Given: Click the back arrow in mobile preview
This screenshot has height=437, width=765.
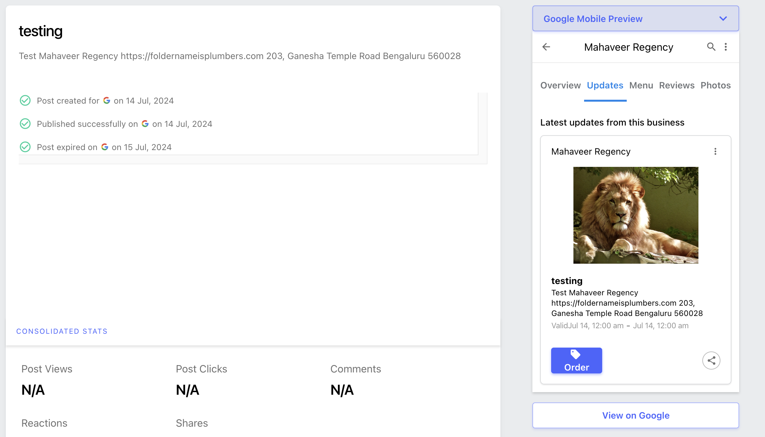Looking at the screenshot, I should coord(546,47).
